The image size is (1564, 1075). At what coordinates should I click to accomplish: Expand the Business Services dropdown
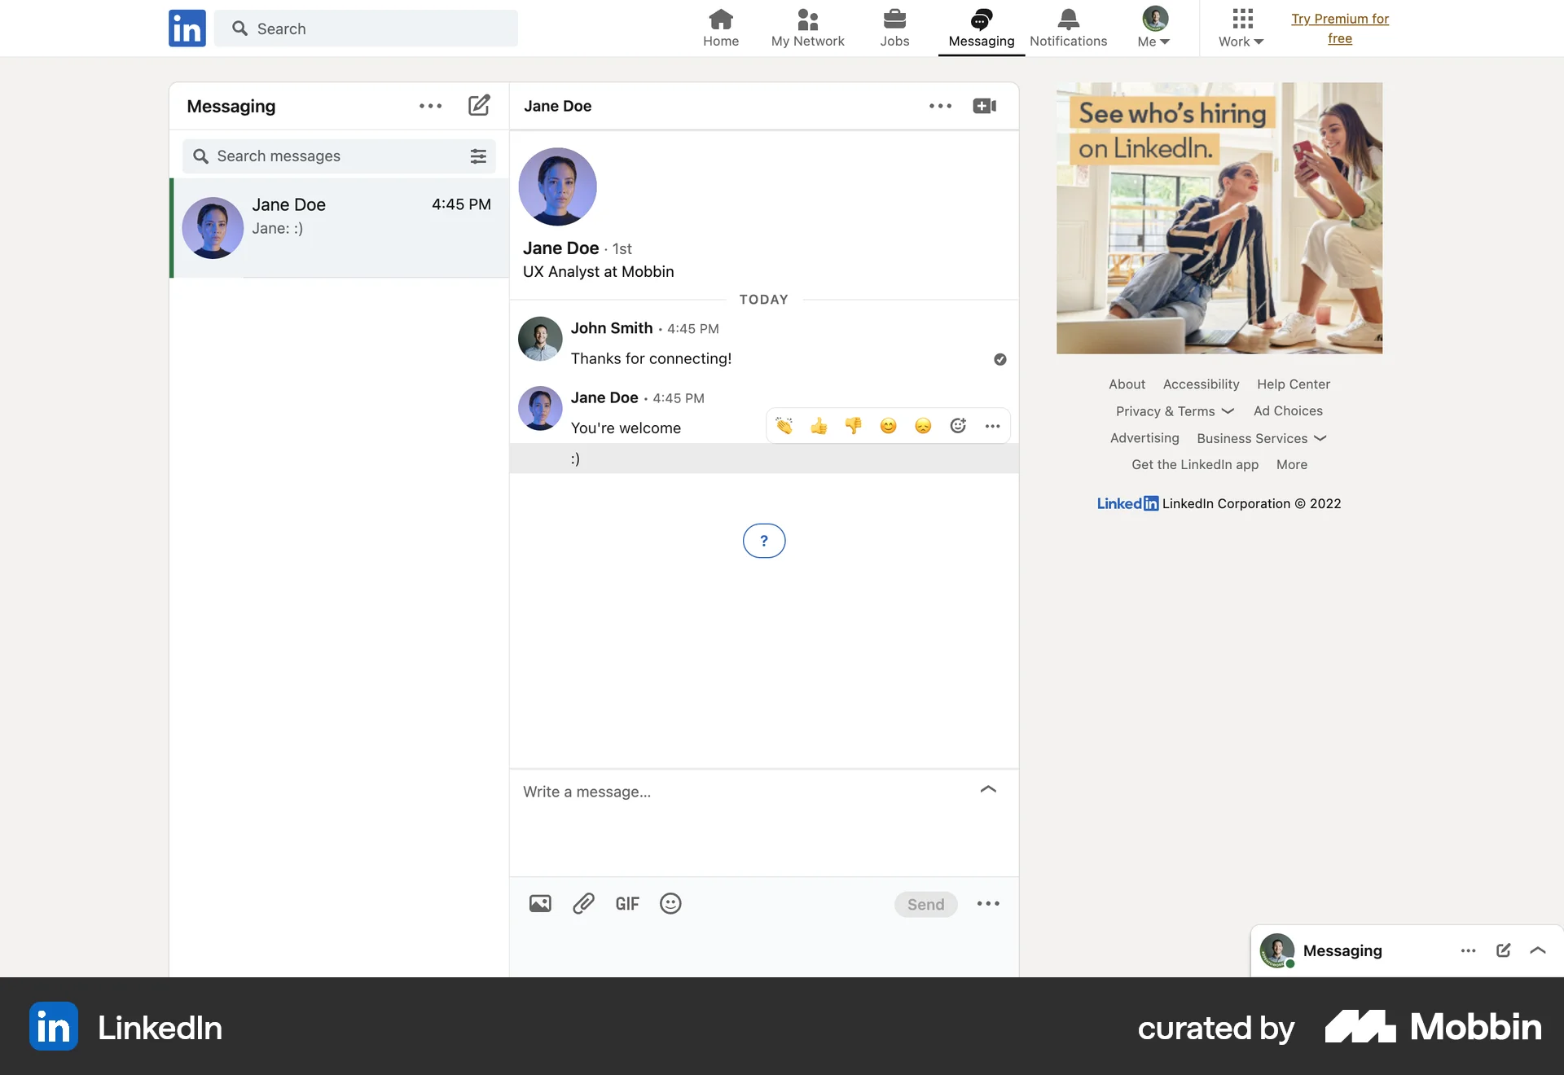(x=1261, y=438)
